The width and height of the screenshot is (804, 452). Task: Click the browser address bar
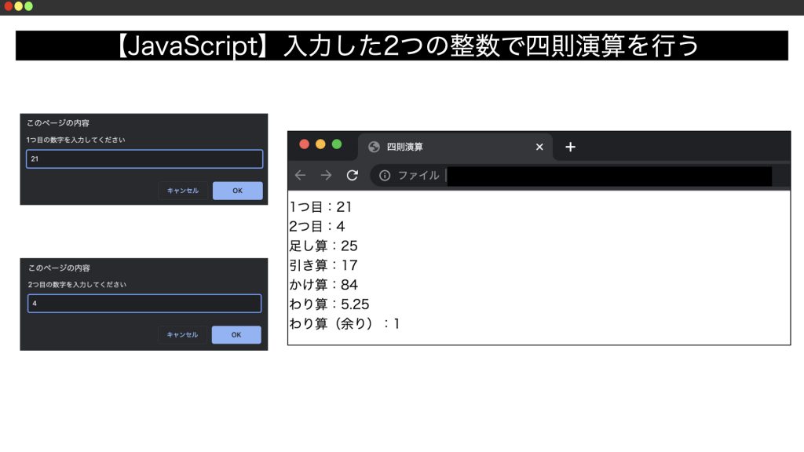click(605, 176)
